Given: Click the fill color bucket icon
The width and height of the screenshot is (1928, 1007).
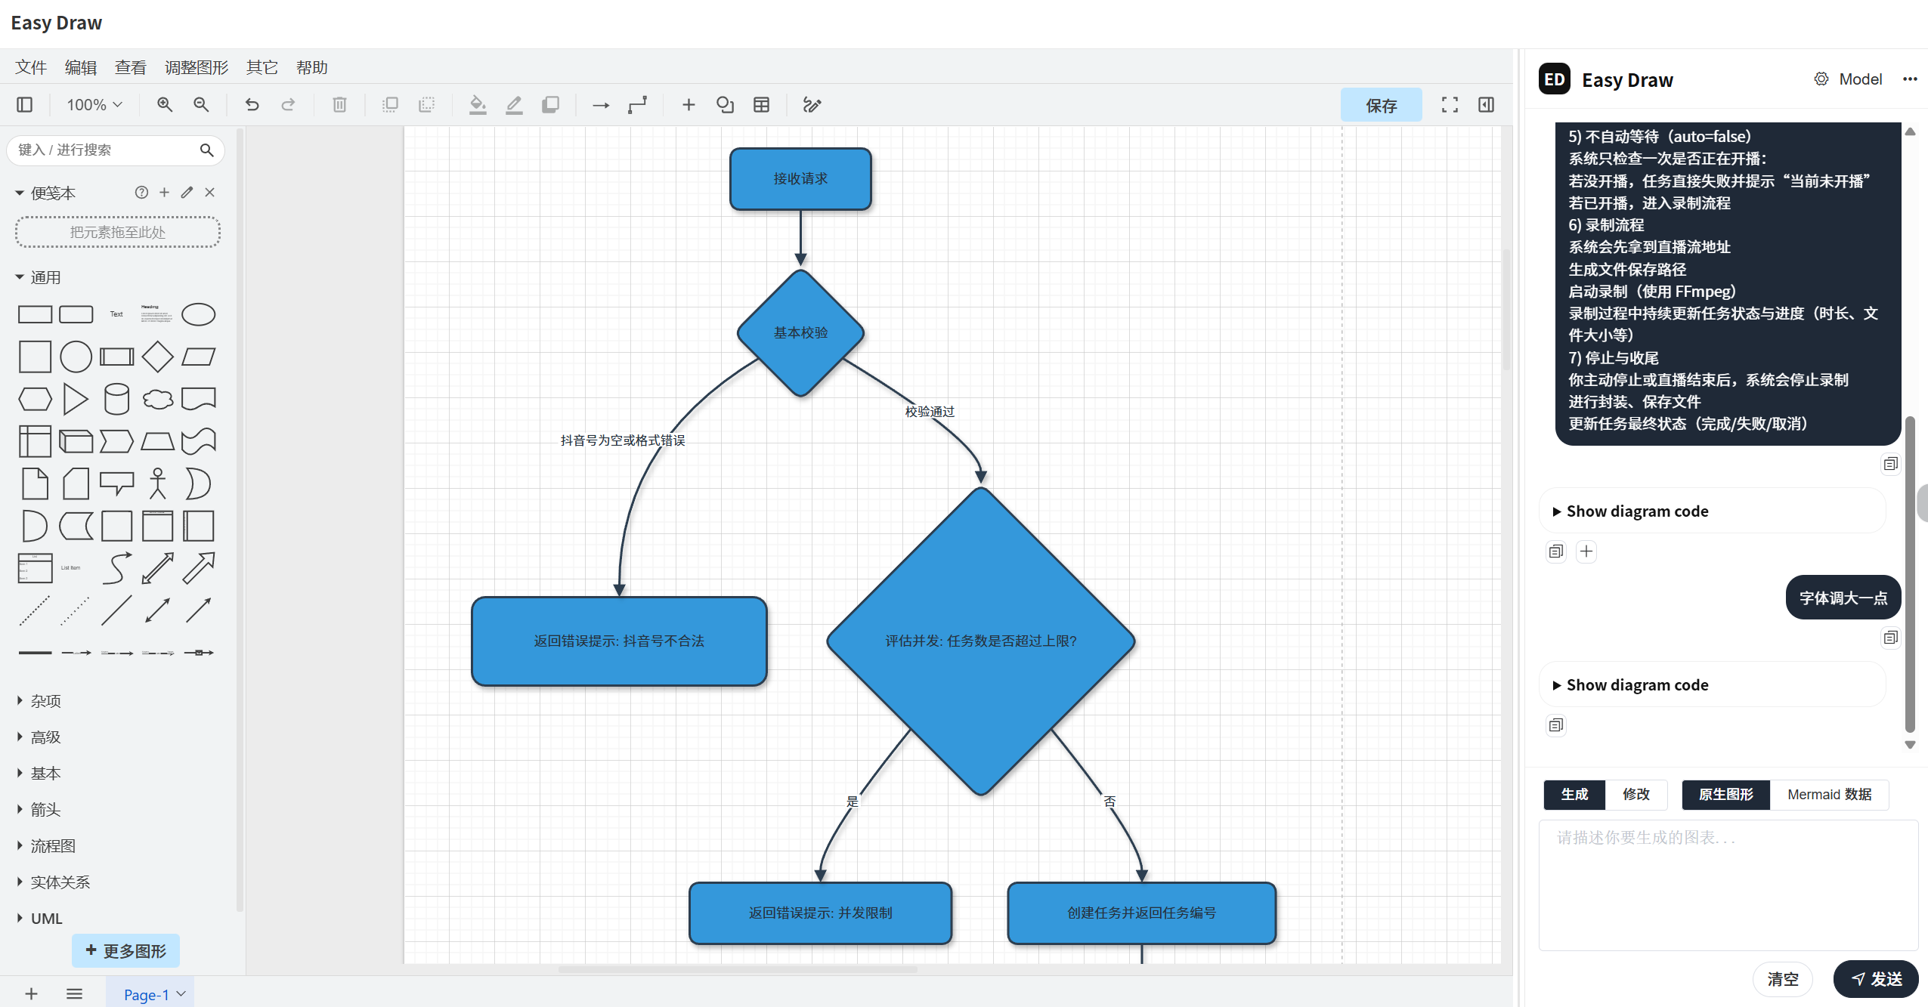Looking at the screenshot, I should pos(478,105).
